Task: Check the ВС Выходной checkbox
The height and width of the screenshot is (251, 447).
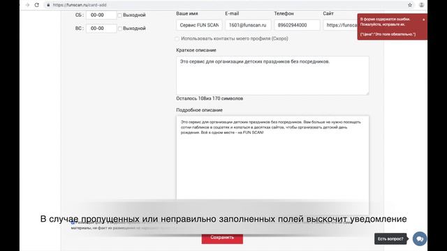Action: pos(120,29)
